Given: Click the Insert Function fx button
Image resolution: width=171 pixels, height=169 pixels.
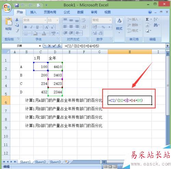Looking at the screenshot, I should [59, 46].
